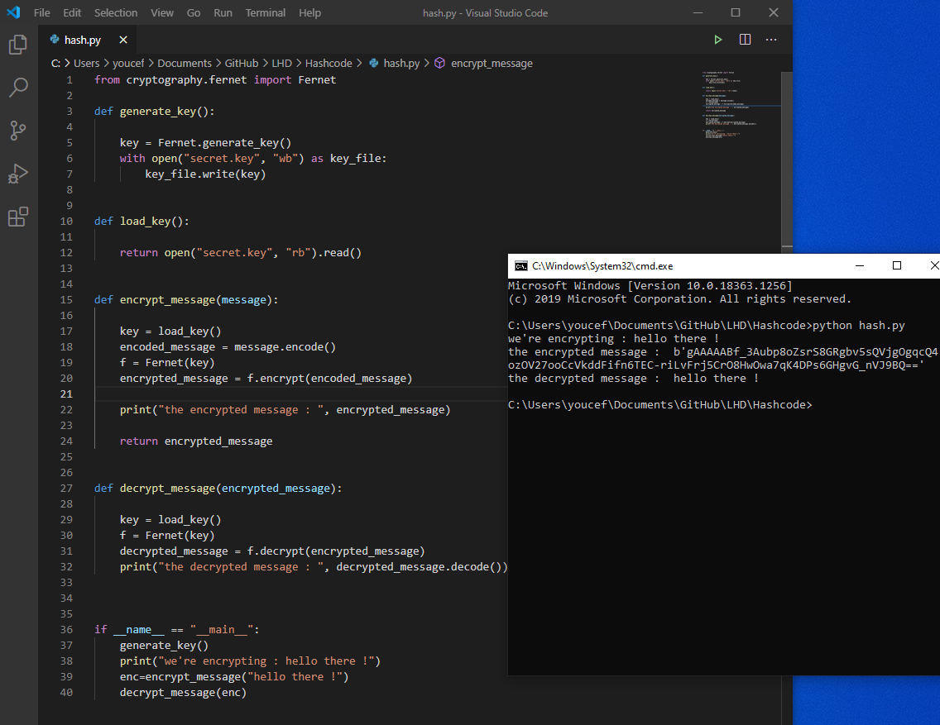Open the Run menu

pyautogui.click(x=223, y=12)
